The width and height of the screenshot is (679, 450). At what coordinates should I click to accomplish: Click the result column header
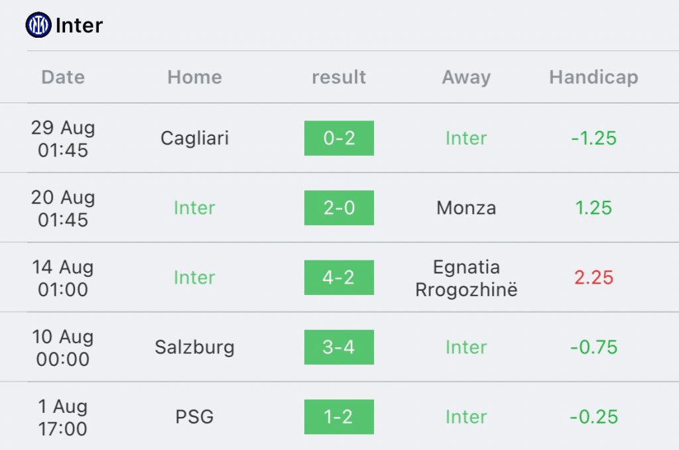[339, 77]
